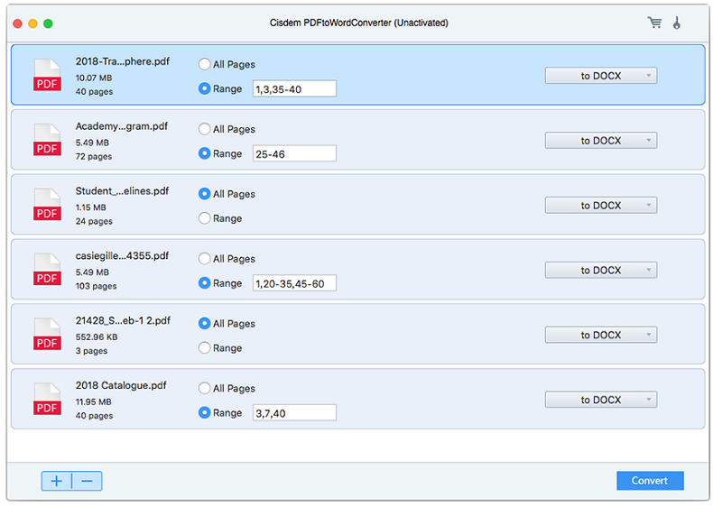Open the shopping cart purchase icon
The width and height of the screenshot is (713, 507).
click(654, 23)
